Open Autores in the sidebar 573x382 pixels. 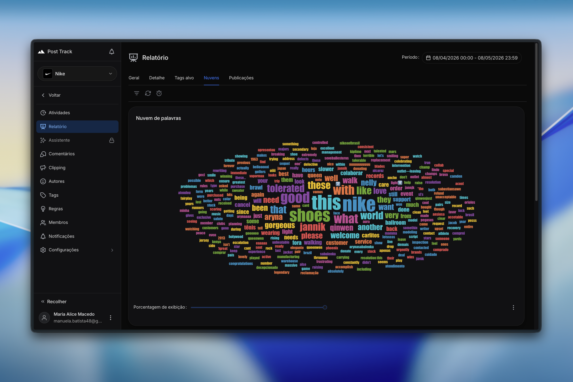coord(77,181)
